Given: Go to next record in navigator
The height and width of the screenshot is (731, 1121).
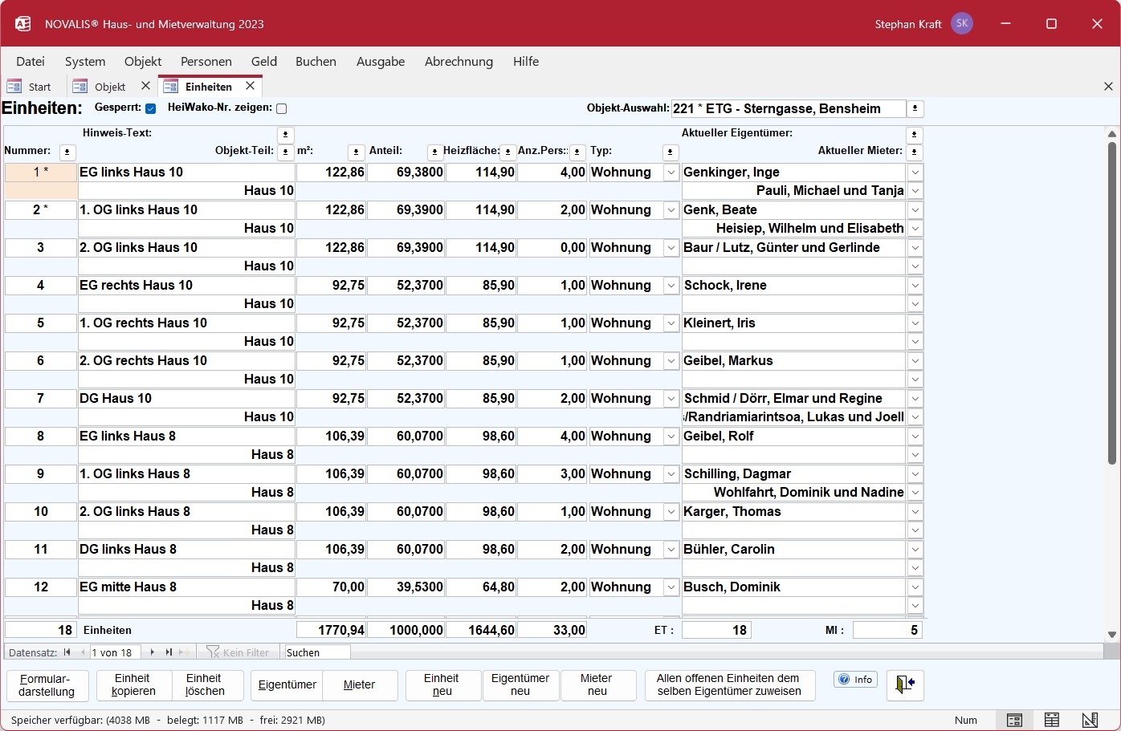Looking at the screenshot, I should (153, 652).
